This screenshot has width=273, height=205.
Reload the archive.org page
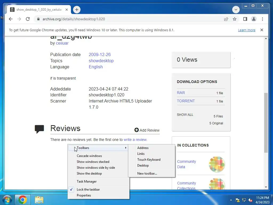click(x=28, y=19)
